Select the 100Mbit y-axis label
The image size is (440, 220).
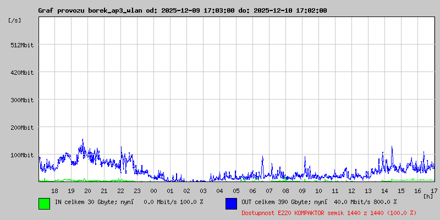(x=22, y=155)
